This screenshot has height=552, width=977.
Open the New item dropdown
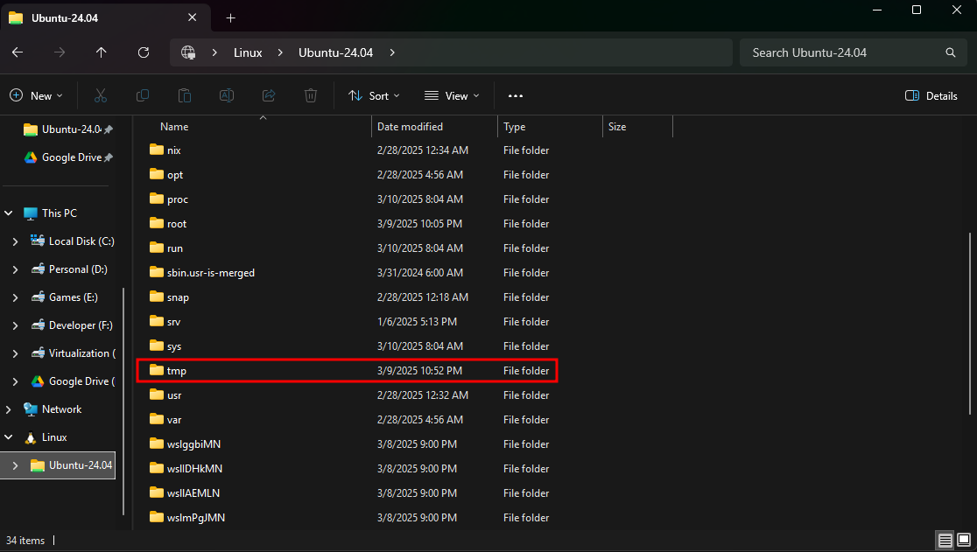point(37,96)
